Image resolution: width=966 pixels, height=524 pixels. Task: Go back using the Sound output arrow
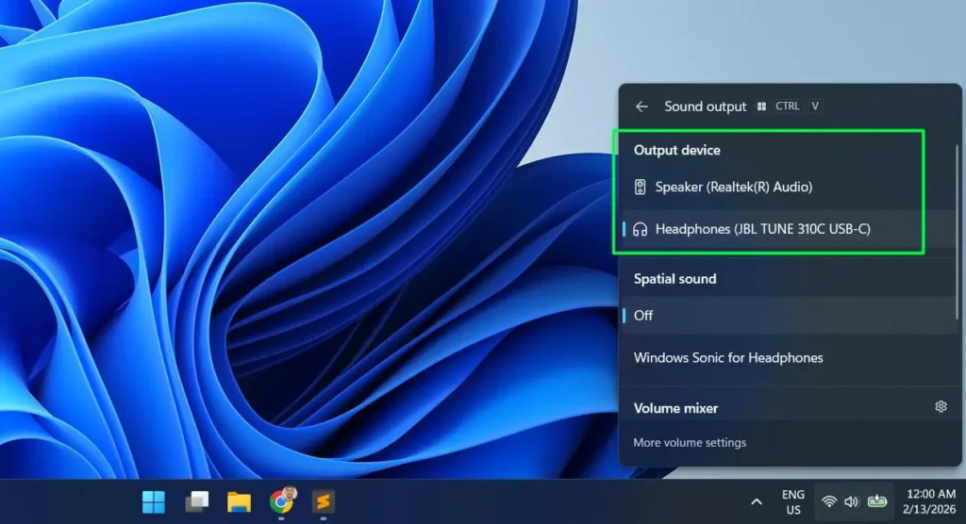[641, 106]
